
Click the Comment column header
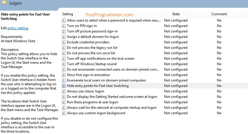pos(219,14)
